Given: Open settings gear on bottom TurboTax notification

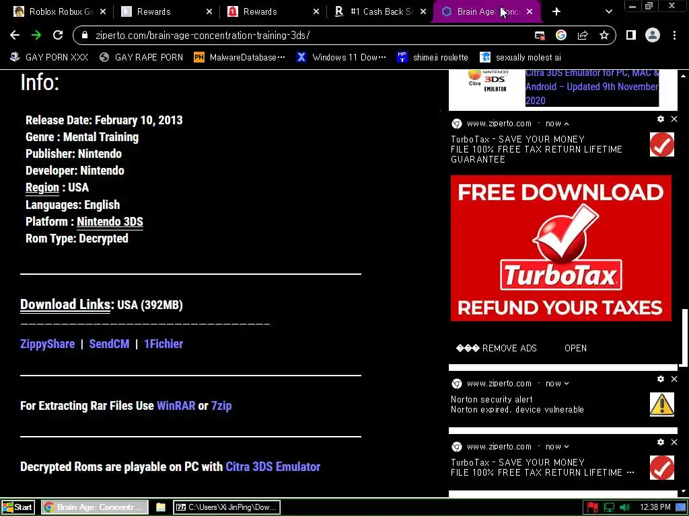Looking at the screenshot, I should (x=661, y=442).
